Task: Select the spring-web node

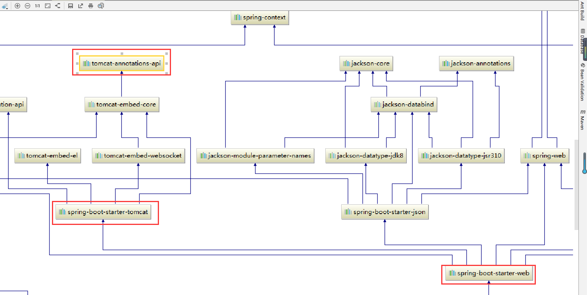Action: click(545, 156)
